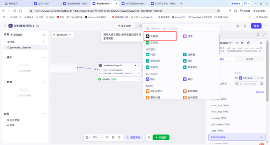Add the 输入 input node
Image resolution: width=270 pixels, height=145 pixels.
point(151,79)
